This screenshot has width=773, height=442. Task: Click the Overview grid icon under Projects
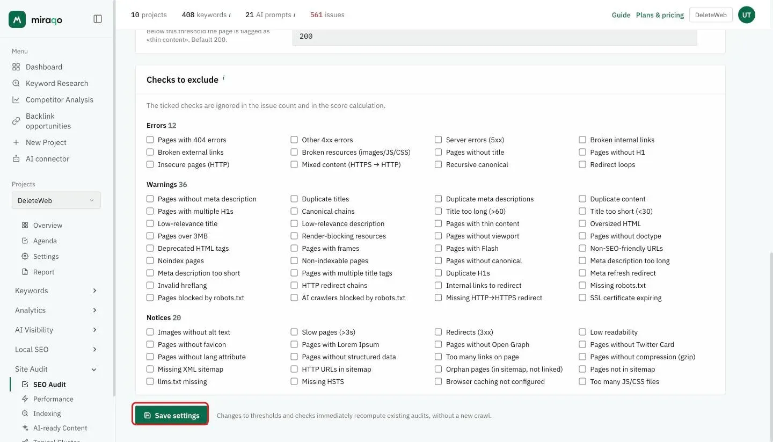tap(25, 226)
